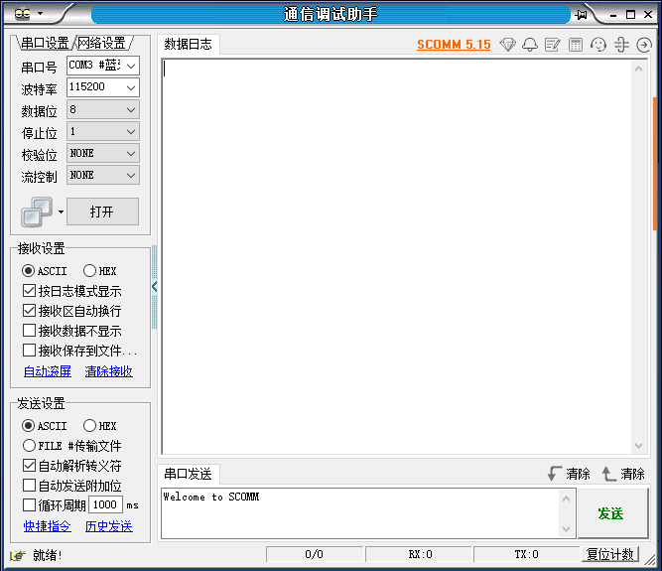
Task: Click the TX:0 status counter
Action: click(526, 554)
